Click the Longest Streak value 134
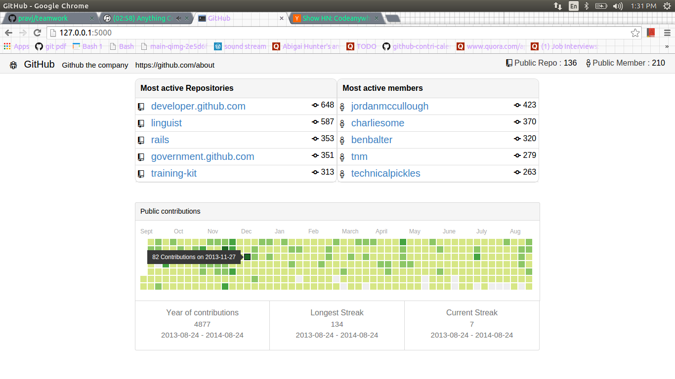The width and height of the screenshot is (675, 379). coord(337,324)
